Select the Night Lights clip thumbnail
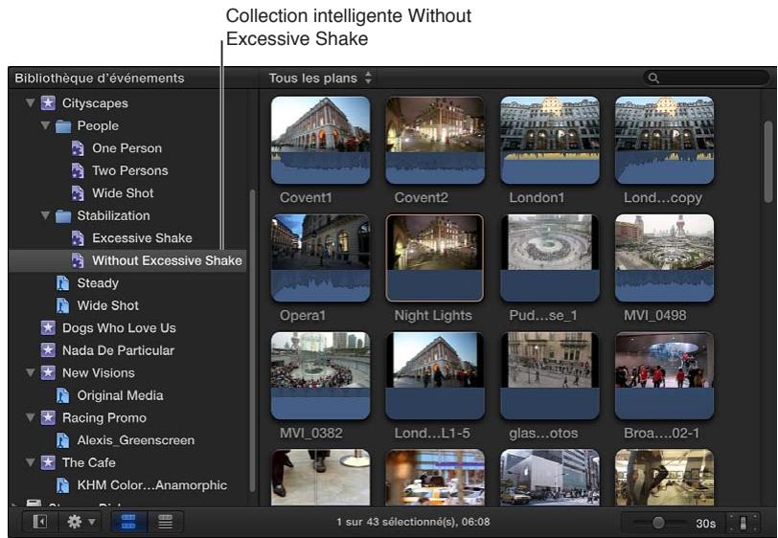Screen dimensions: 778x538 point(435,258)
